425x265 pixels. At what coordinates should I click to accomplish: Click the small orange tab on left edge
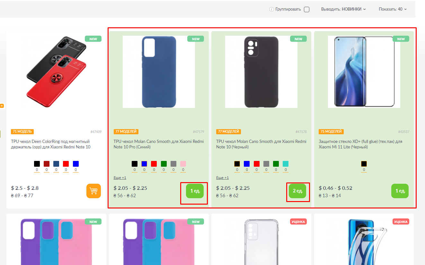tap(2, 106)
